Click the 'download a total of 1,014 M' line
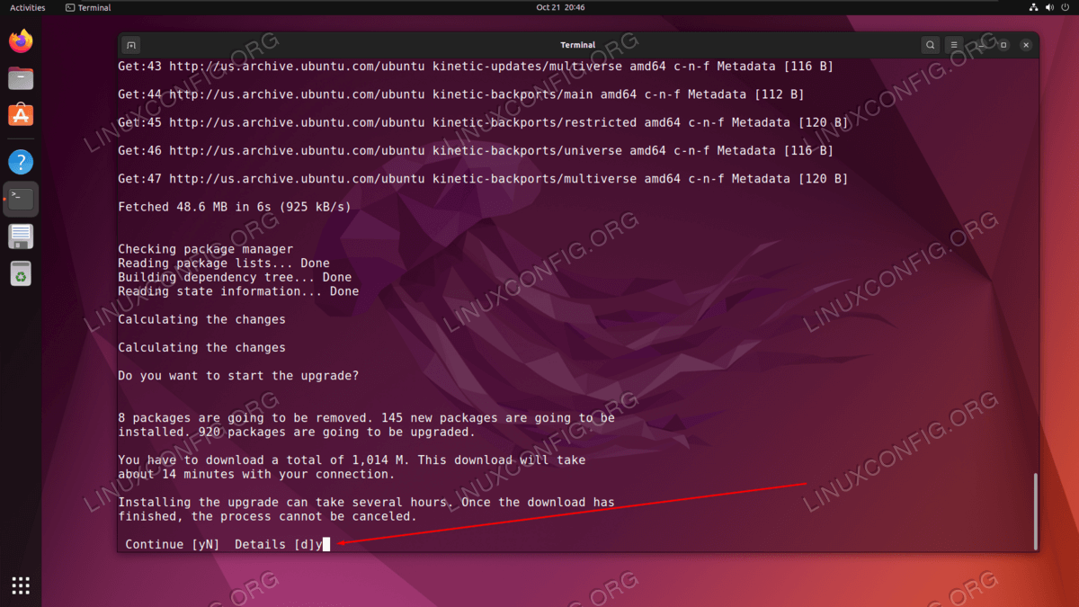The width and height of the screenshot is (1079, 607). click(x=352, y=460)
